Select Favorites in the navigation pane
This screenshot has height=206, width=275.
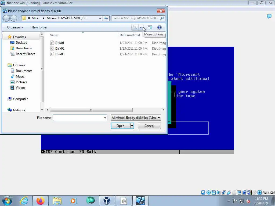click(19, 37)
